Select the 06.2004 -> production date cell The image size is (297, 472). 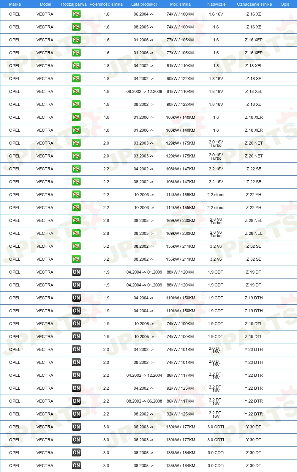[144, 14]
